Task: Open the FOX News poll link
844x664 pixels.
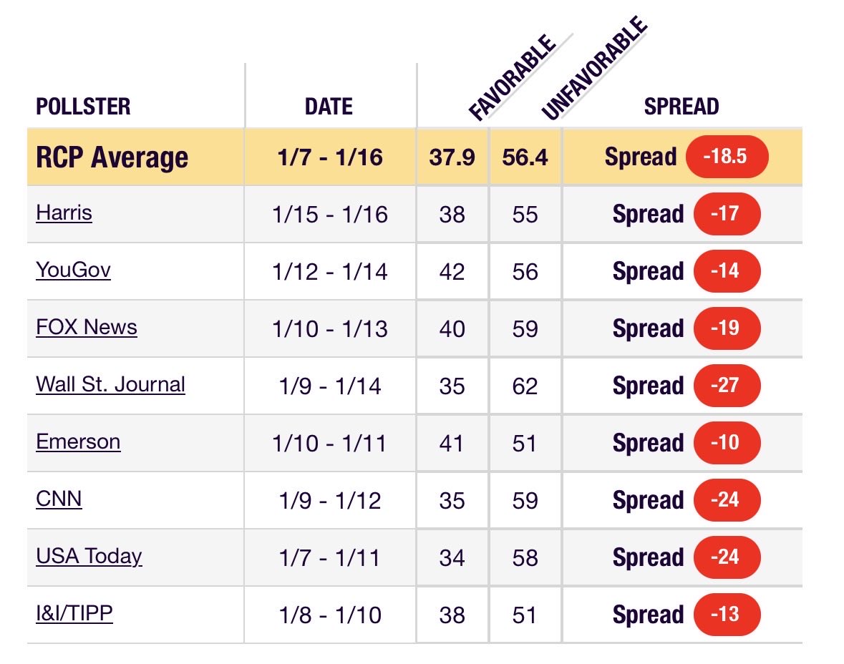Action: tap(87, 327)
